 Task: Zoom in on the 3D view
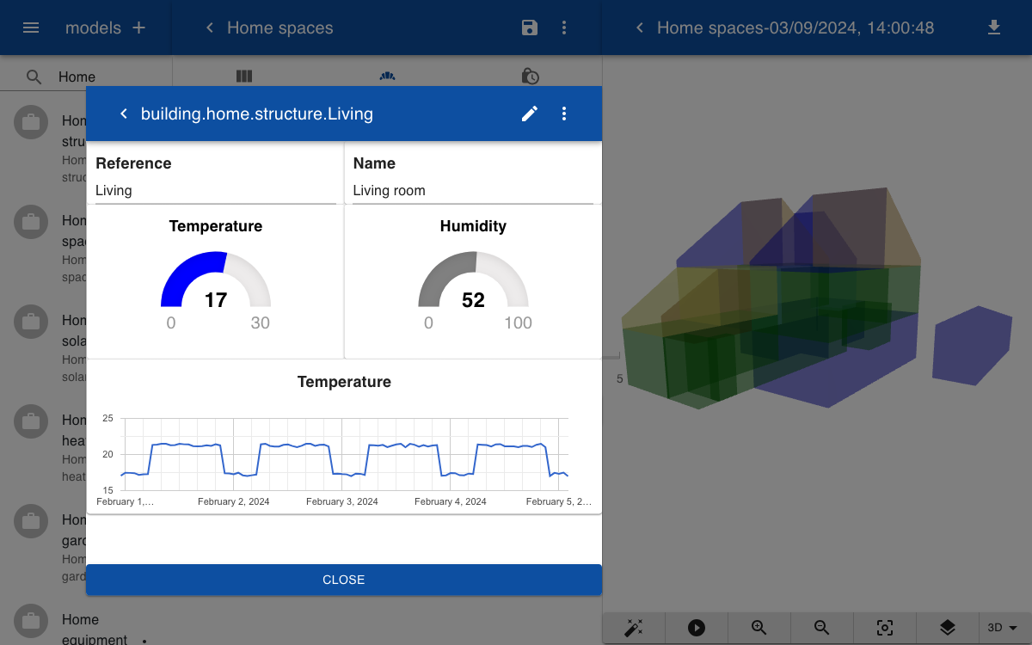[x=759, y=628]
